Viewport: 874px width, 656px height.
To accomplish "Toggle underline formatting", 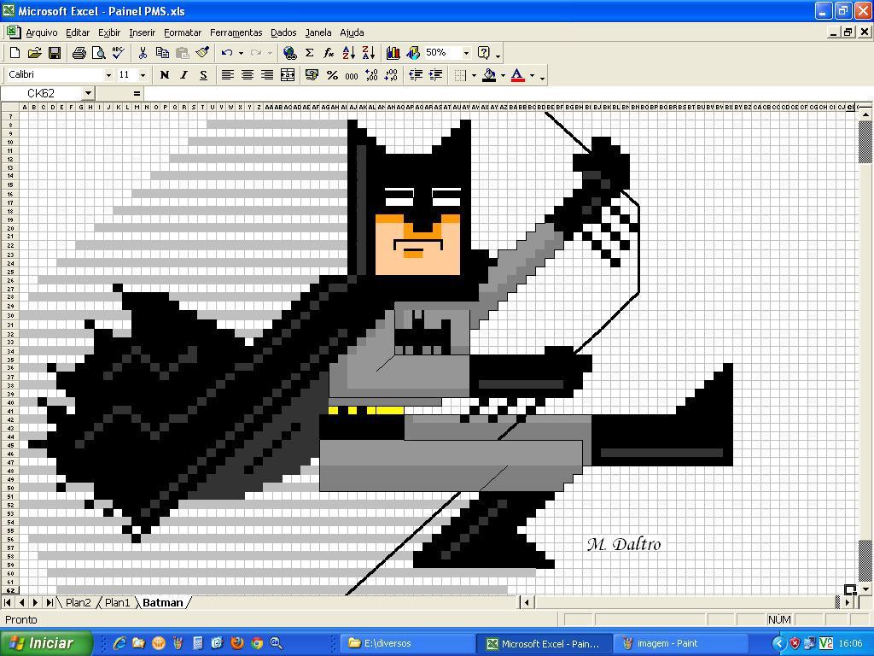I will click(203, 75).
